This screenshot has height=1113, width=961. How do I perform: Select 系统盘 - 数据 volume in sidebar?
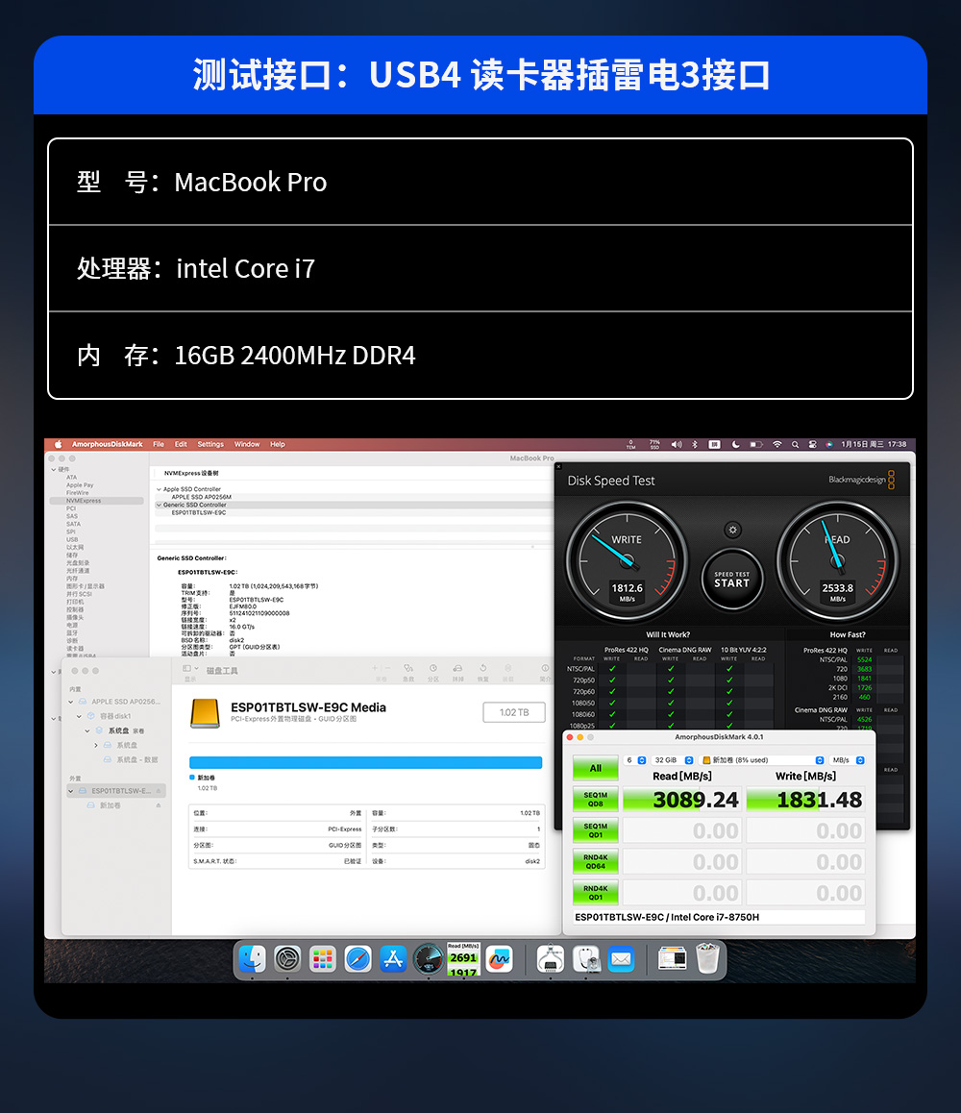pyautogui.click(x=137, y=759)
